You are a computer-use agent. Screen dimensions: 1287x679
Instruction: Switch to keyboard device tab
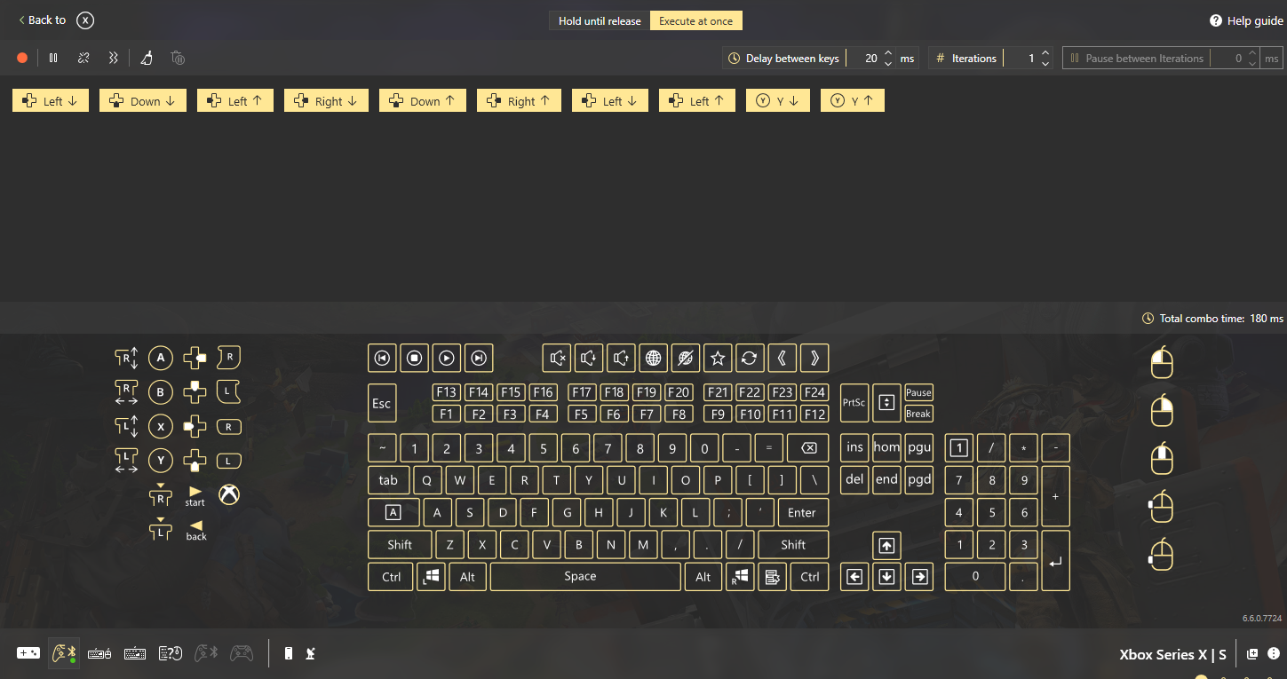coord(135,653)
